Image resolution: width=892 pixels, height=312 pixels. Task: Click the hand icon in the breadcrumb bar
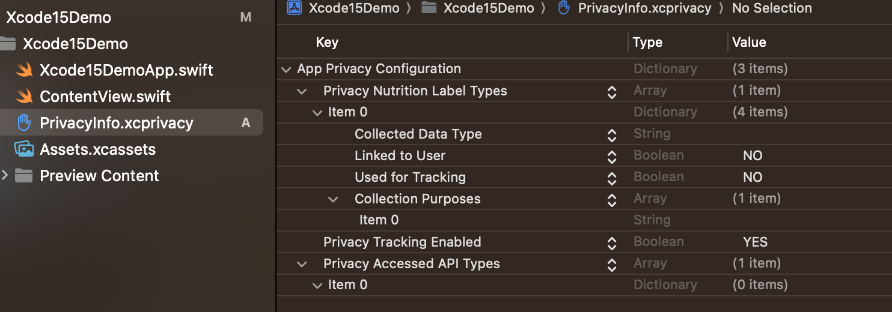point(563,8)
